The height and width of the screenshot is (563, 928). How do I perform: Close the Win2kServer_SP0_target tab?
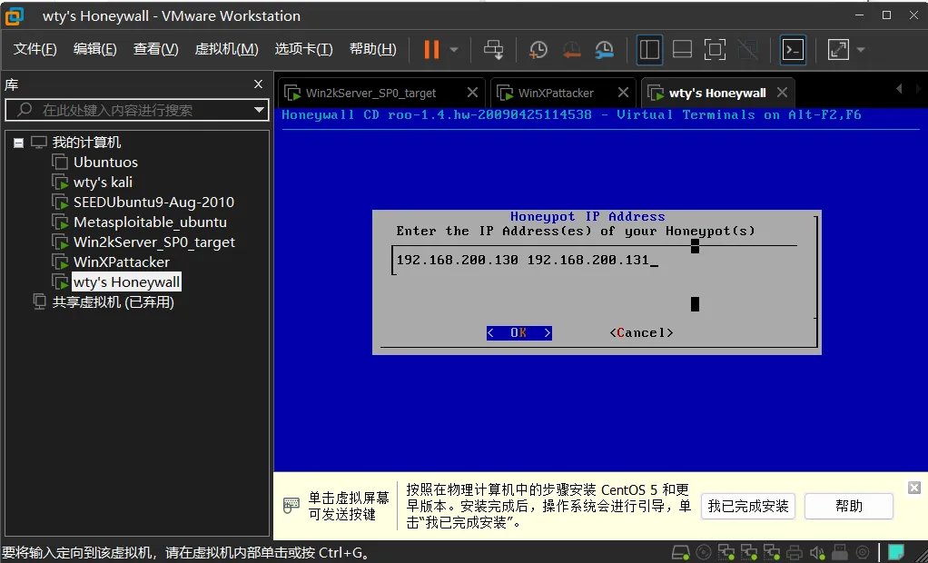point(472,93)
